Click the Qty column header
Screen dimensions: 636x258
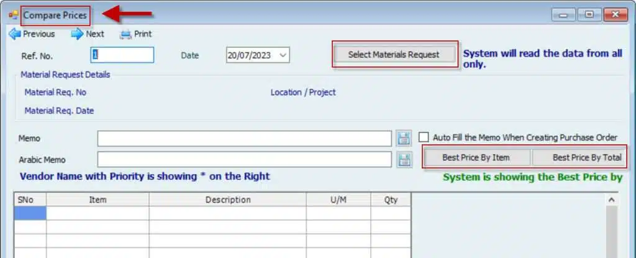click(391, 200)
